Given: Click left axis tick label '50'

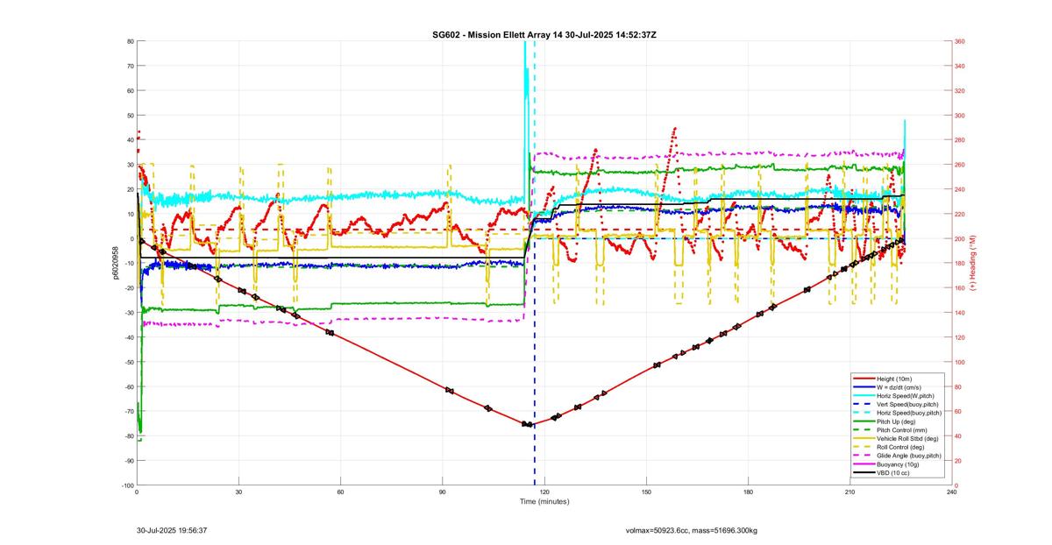Looking at the screenshot, I should (x=130, y=116).
